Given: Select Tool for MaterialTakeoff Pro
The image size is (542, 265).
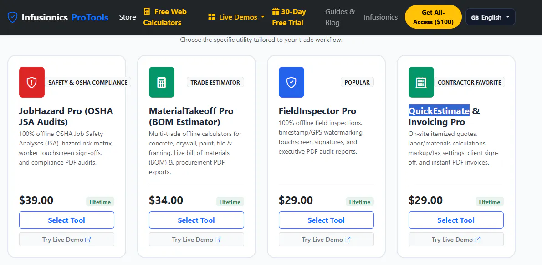Looking at the screenshot, I should coord(196,220).
